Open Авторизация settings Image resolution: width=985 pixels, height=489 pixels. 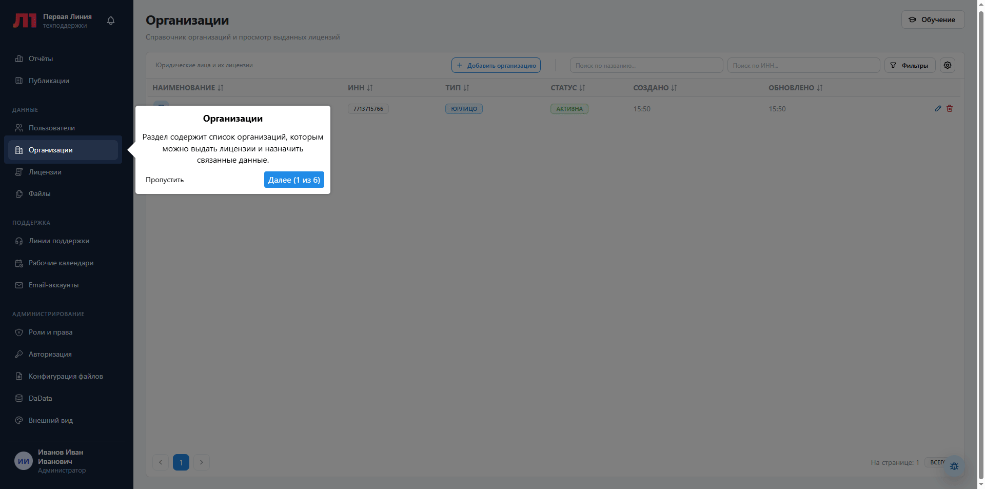pyautogui.click(x=63, y=354)
